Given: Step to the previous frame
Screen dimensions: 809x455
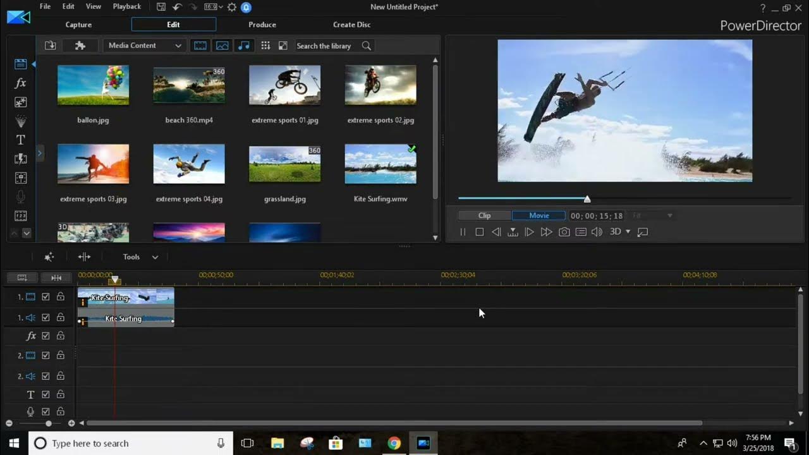Looking at the screenshot, I should 496,232.
